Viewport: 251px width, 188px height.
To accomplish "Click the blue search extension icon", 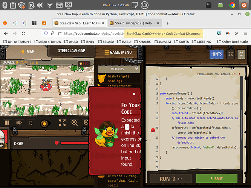I will (x=219, y=33).
